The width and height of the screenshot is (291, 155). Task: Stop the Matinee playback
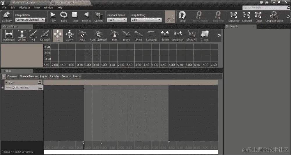pos(75,17)
